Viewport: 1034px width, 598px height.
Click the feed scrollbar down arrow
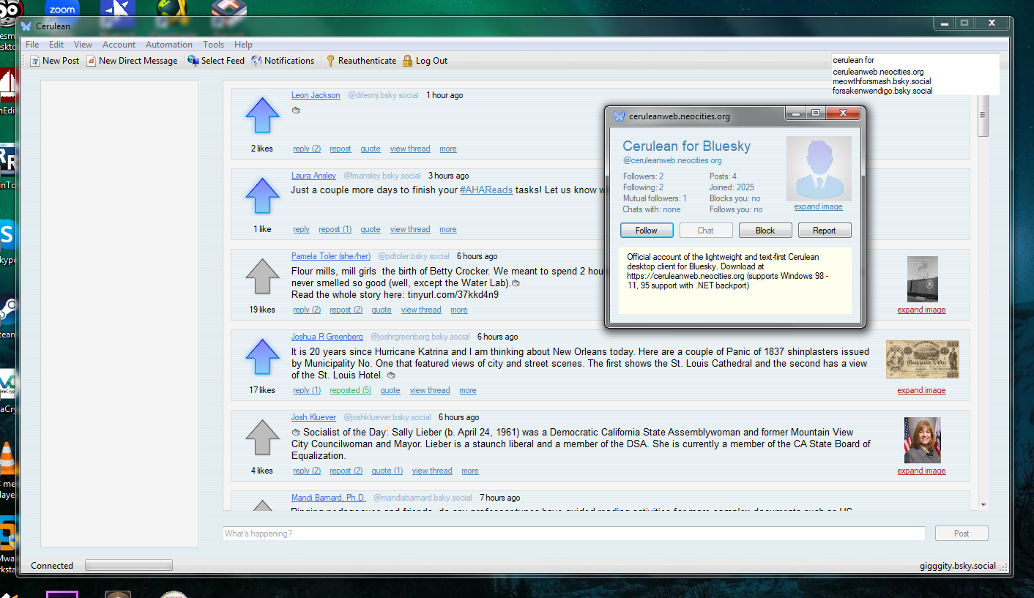[983, 504]
